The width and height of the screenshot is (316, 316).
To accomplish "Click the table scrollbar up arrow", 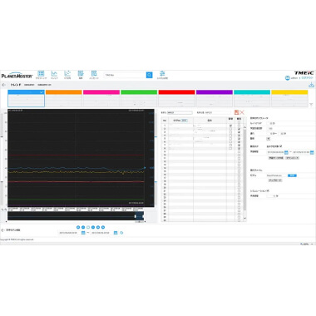I will tap(244, 127).
